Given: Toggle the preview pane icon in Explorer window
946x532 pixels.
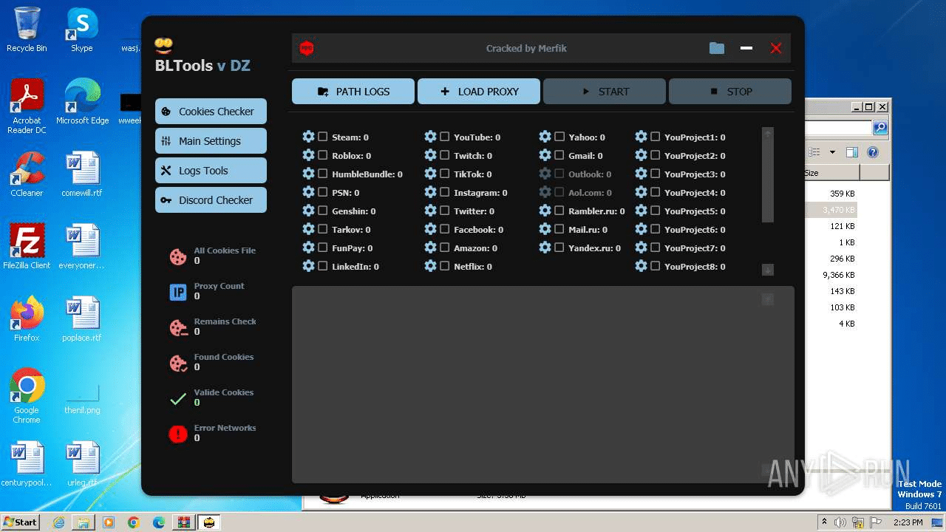Looking at the screenshot, I should (852, 152).
